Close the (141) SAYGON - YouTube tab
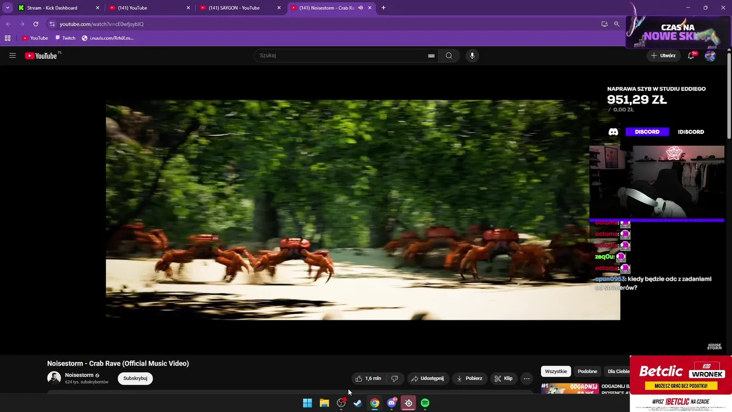The height and width of the screenshot is (412, 732). point(279,7)
